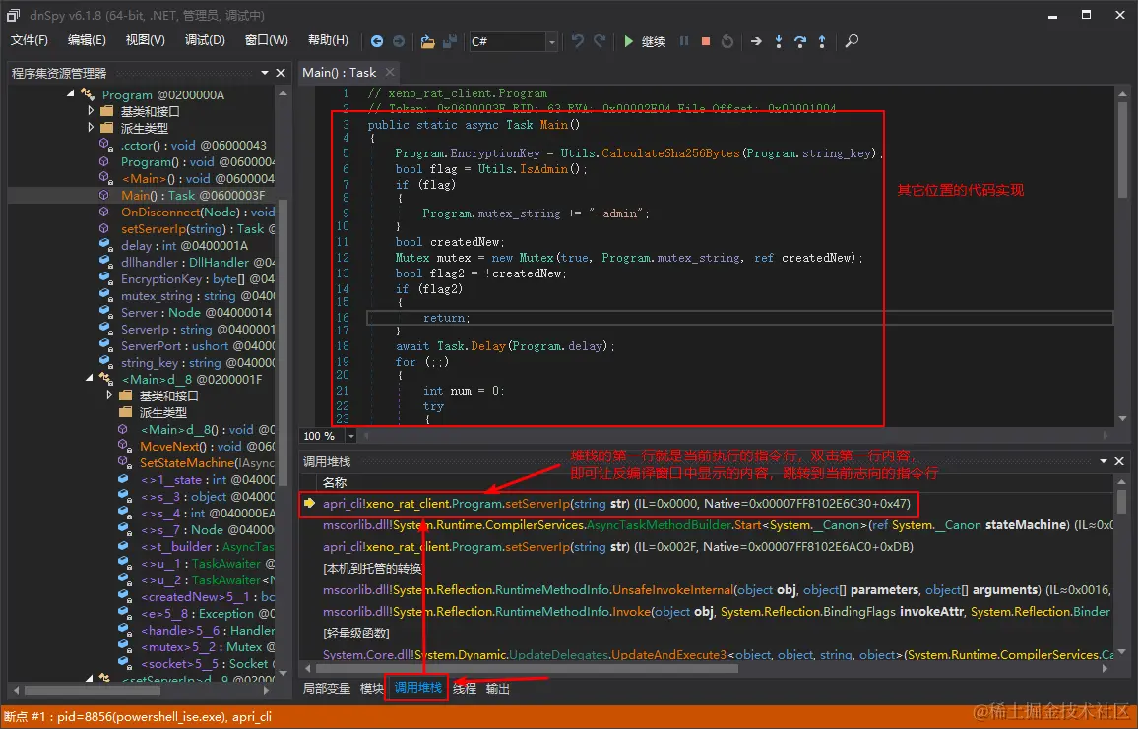Viewport: 1138px width, 729px height.
Task: Undo the last action
Action: [x=578, y=41]
